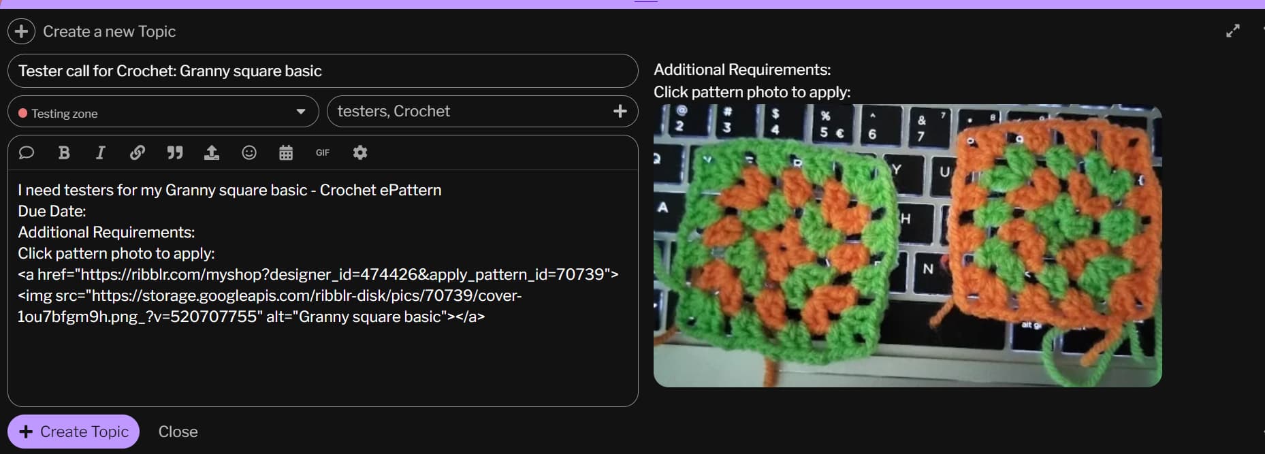Viewport: 1265px width, 454px height.
Task: Click the plus icon beside Create a new Topic
Action: 21,31
